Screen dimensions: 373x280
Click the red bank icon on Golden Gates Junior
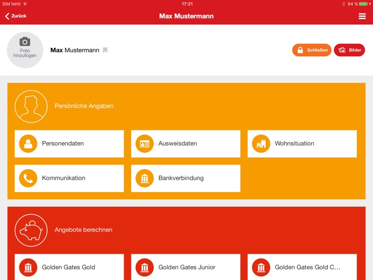[x=144, y=268]
